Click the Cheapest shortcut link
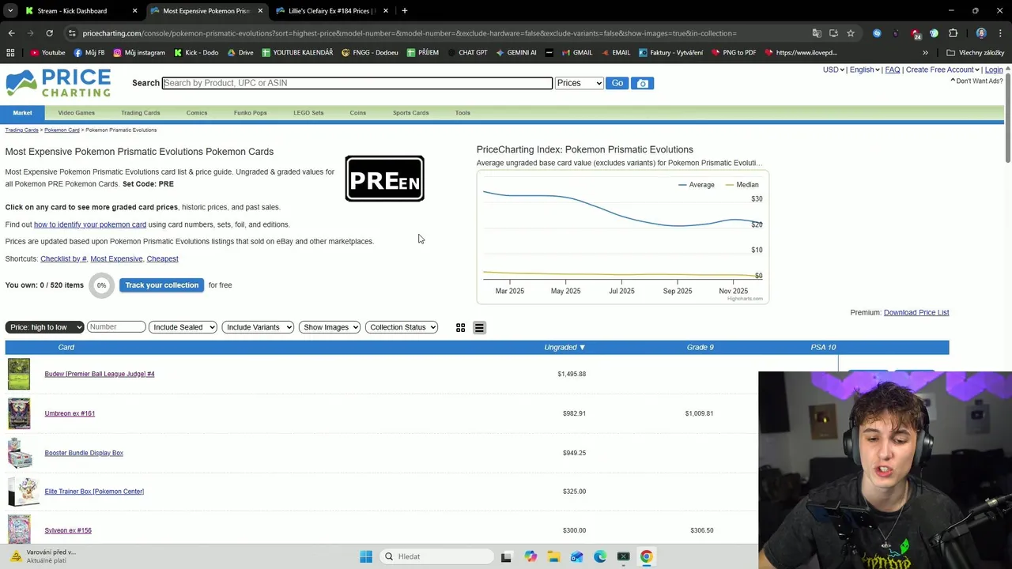 pos(162,259)
